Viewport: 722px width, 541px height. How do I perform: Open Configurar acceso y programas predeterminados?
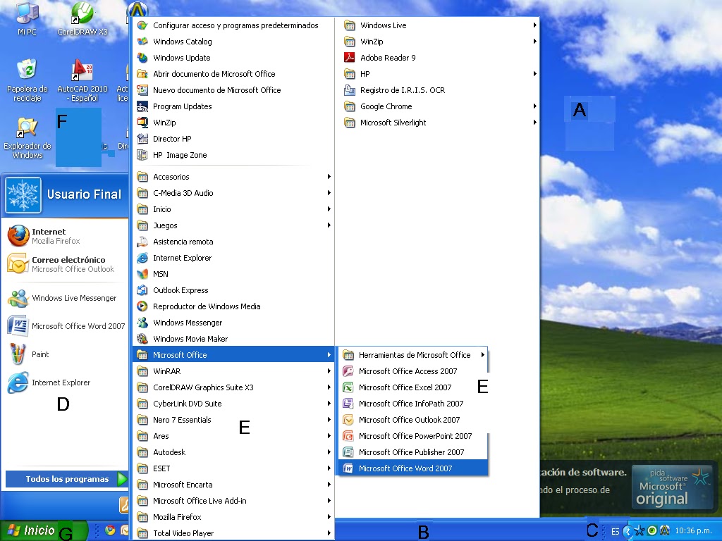click(233, 25)
